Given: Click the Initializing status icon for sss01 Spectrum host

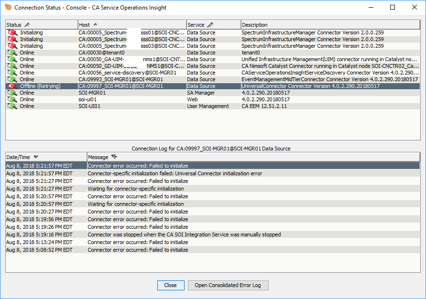Looking at the screenshot, I should point(12,32).
